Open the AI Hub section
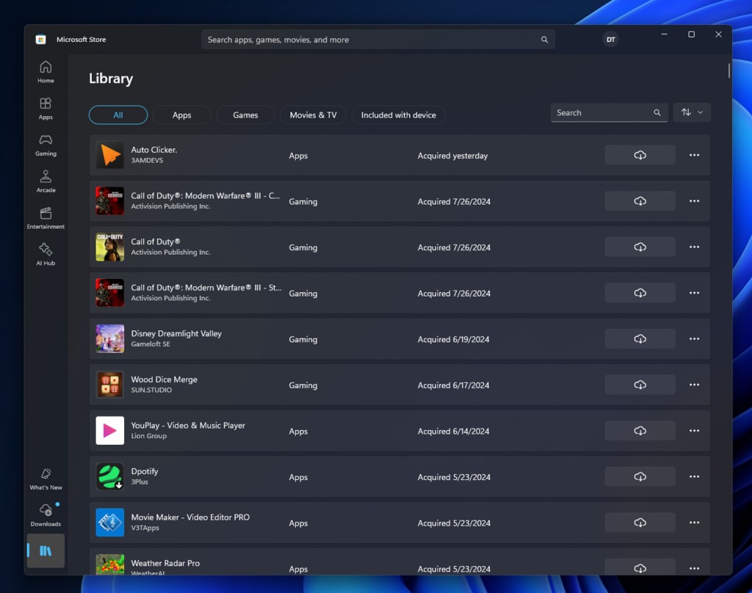 [46, 255]
